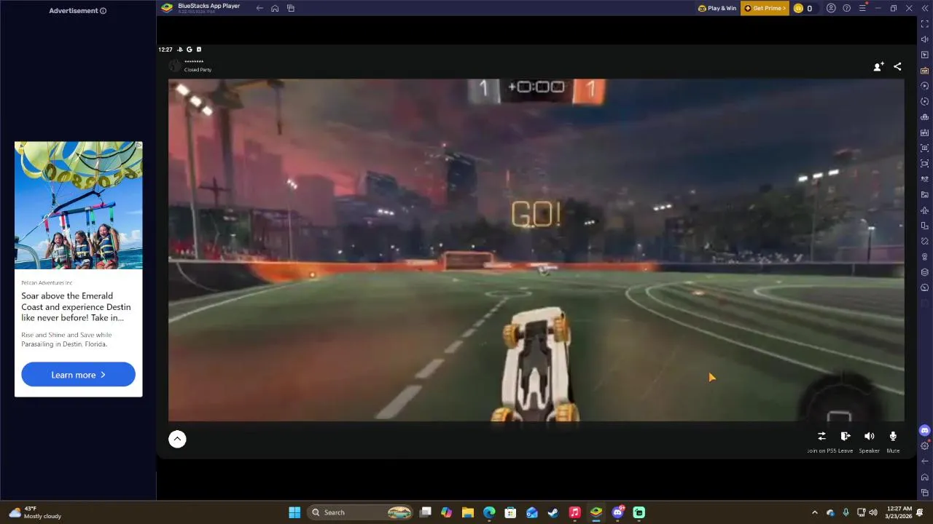Click the taskbar Search box
The width and height of the screenshot is (933, 524).
(361, 512)
